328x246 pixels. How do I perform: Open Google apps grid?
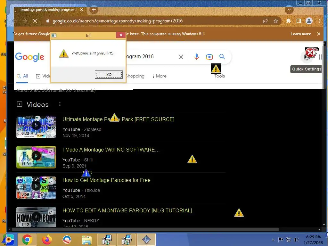[320, 57]
